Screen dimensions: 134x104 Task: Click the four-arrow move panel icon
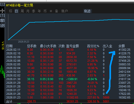tap(2, 11)
